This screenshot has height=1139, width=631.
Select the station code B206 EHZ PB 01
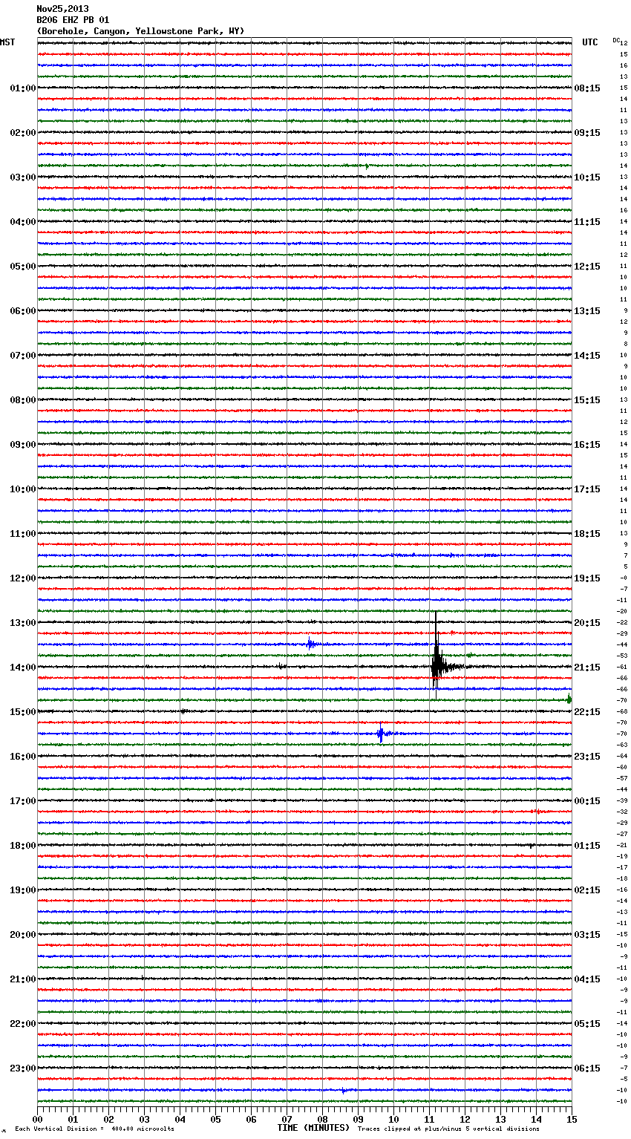click(x=73, y=20)
